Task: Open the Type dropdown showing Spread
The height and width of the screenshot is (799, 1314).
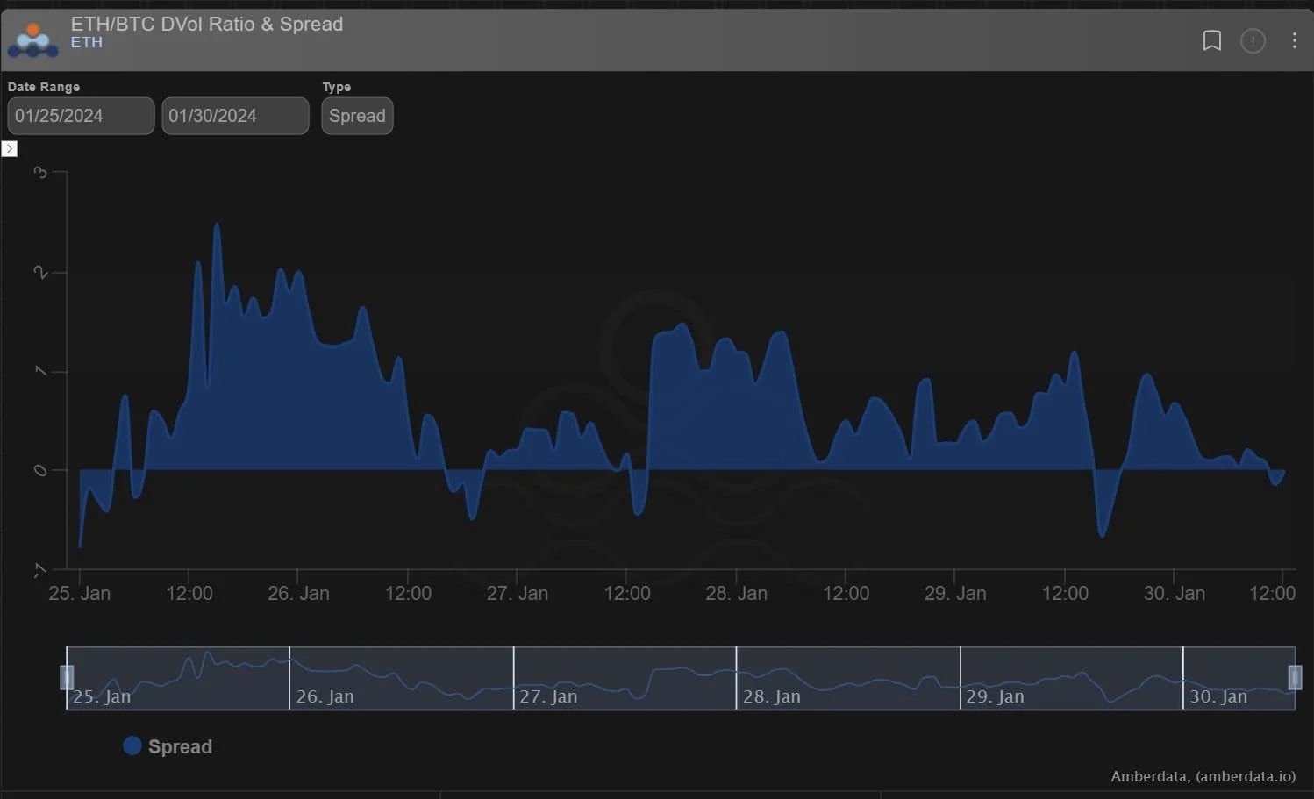Action: (357, 116)
